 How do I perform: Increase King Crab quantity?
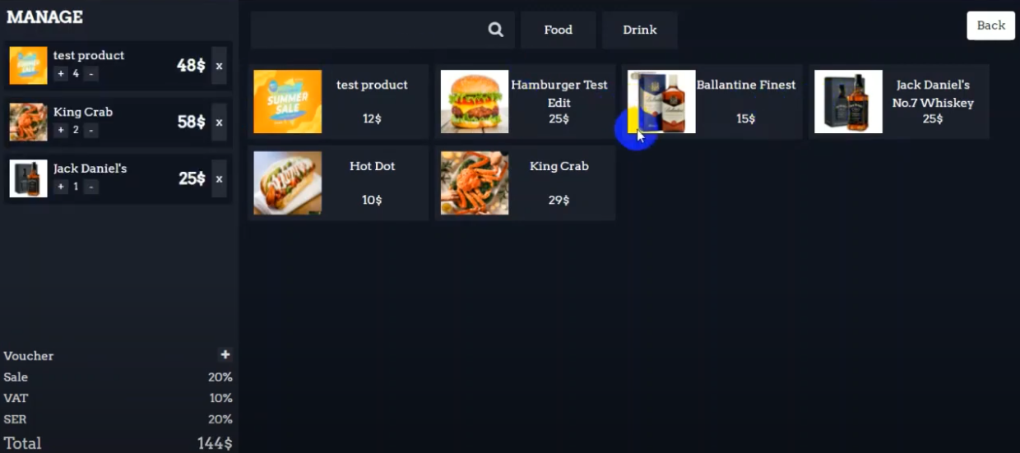[x=61, y=131]
